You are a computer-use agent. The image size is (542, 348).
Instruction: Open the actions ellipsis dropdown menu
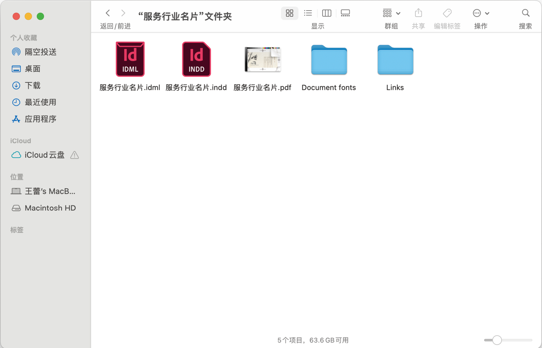(481, 13)
